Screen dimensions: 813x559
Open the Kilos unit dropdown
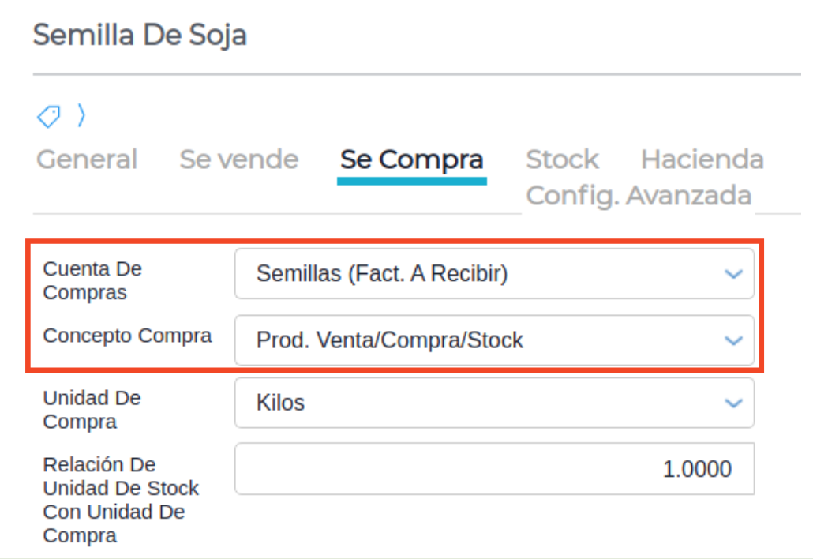tap(481, 403)
